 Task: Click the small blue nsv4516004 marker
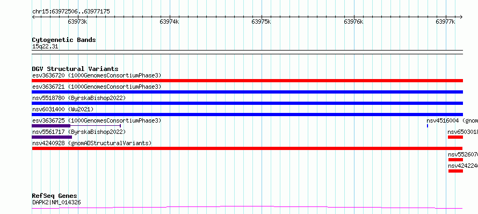(x=428, y=126)
